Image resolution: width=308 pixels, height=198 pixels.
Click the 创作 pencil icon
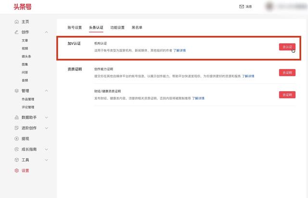click(x=17, y=32)
